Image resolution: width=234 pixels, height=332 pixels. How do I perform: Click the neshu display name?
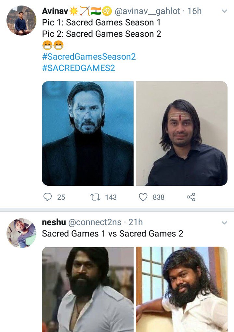coord(54,222)
